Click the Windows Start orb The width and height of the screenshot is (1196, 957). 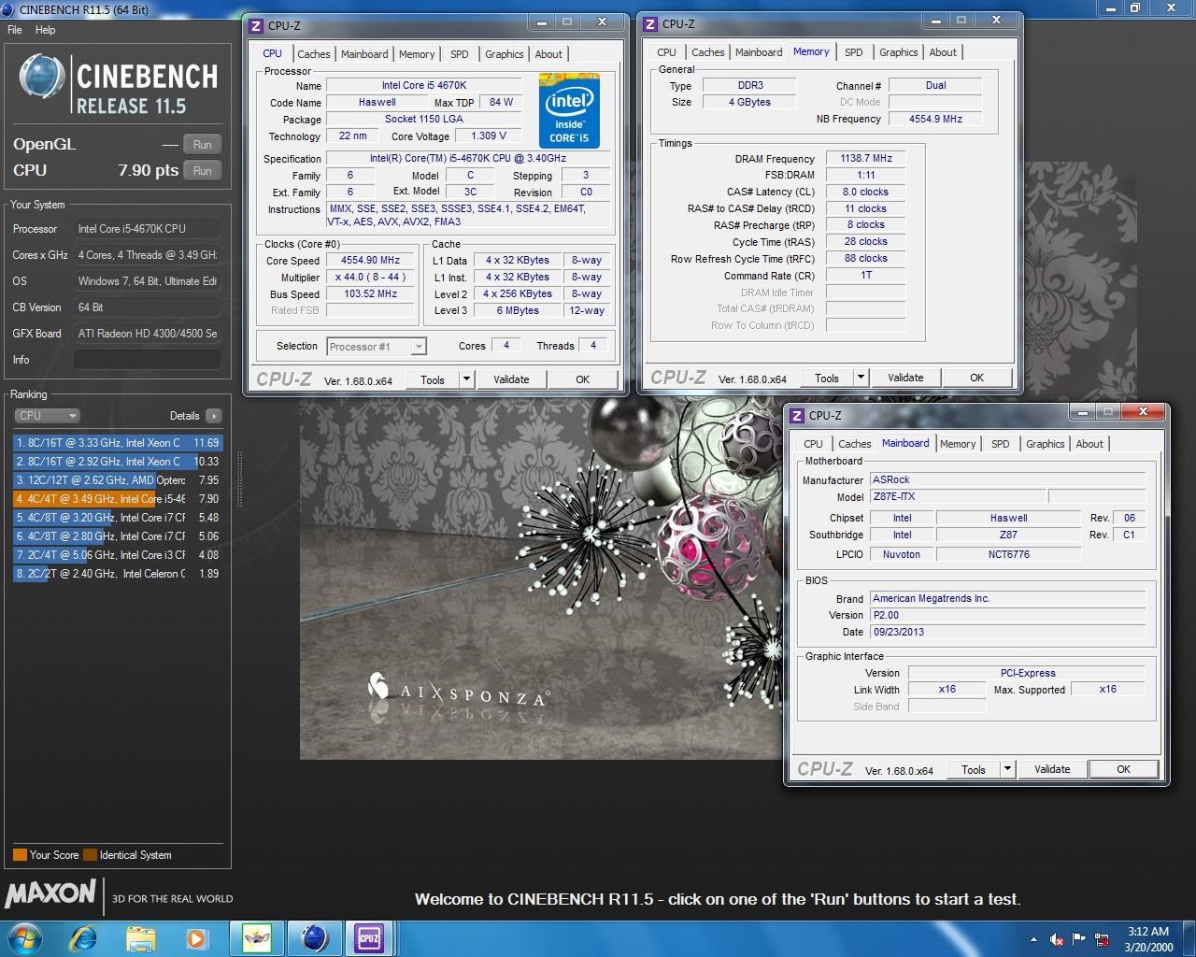(x=23, y=938)
